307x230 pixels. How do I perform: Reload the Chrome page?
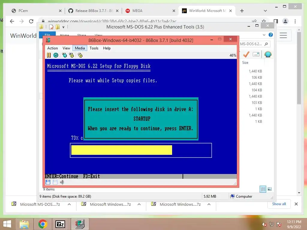pos(31,21)
